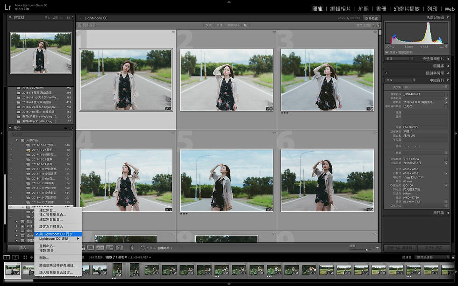This screenshot has height=286, width=458.
Task: Switch to Compare (X|Y) view
Action: [x=100, y=248]
